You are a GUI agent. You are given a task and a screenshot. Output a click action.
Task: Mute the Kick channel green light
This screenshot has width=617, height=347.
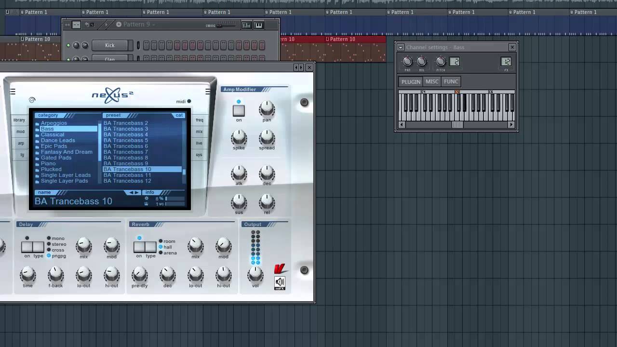[68, 45]
